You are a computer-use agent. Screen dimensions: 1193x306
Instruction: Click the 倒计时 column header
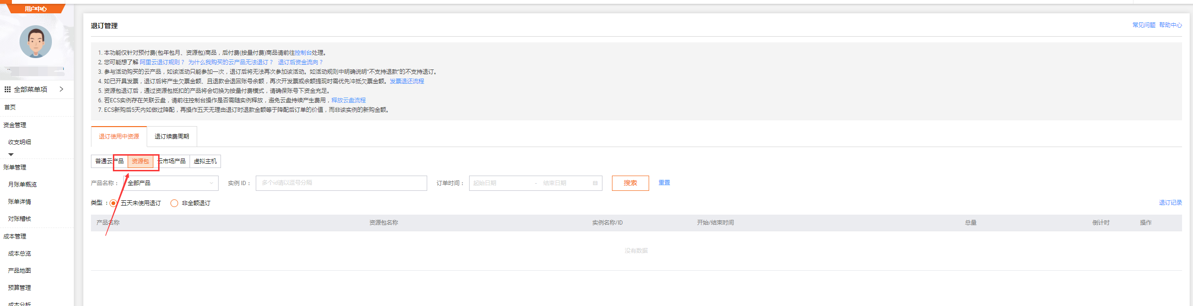point(1101,223)
